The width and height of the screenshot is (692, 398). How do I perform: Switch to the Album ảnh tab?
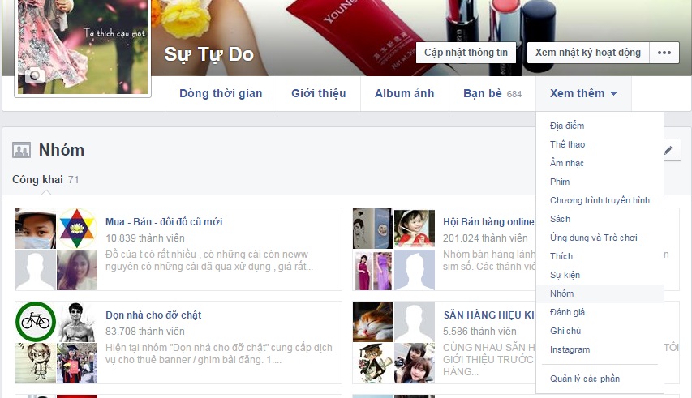pyautogui.click(x=405, y=93)
